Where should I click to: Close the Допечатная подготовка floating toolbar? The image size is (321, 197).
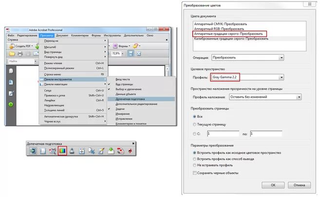[x=133, y=143]
